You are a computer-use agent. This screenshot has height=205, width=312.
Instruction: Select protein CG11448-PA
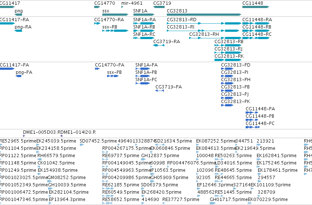pyautogui.click(x=252, y=113)
